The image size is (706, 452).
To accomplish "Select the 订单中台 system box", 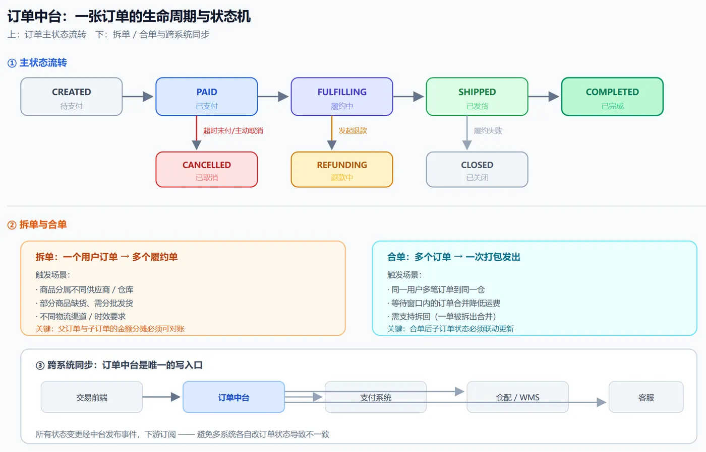I will pos(233,397).
